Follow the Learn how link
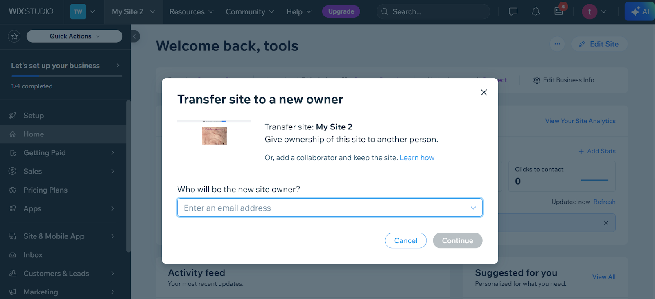Screen dimensions: 655x299 [417, 158]
